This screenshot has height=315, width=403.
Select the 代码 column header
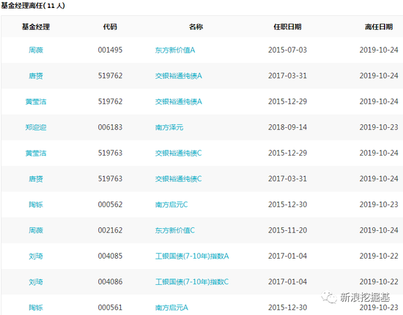(110, 26)
